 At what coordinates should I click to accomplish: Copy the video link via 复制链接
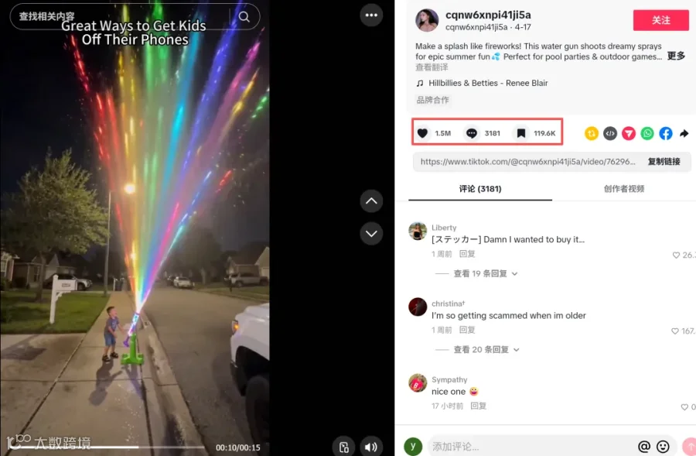(x=664, y=161)
